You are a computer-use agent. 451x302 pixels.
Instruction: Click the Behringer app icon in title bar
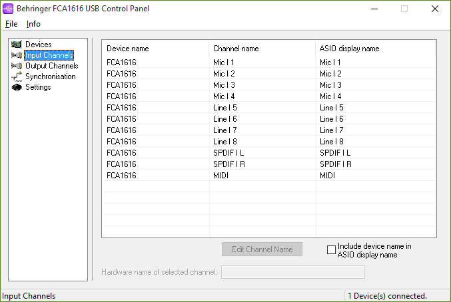point(9,9)
